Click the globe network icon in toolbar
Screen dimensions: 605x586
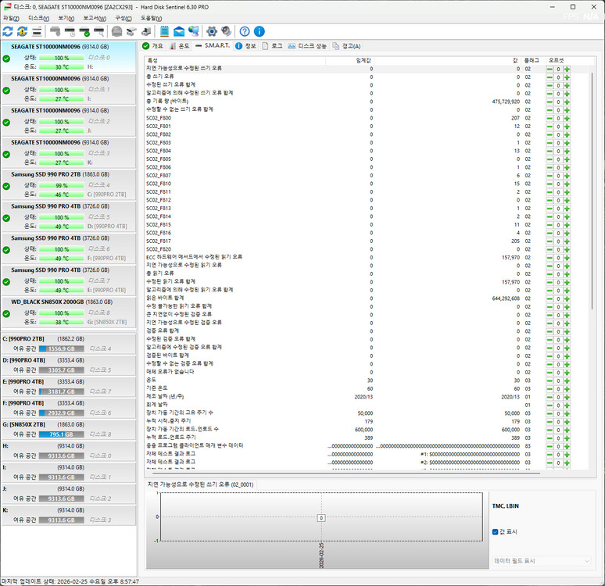(x=193, y=31)
